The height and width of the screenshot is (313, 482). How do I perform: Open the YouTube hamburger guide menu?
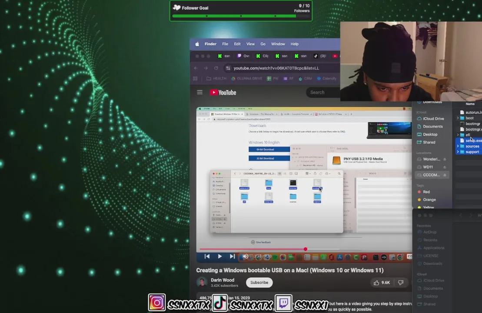point(200,92)
